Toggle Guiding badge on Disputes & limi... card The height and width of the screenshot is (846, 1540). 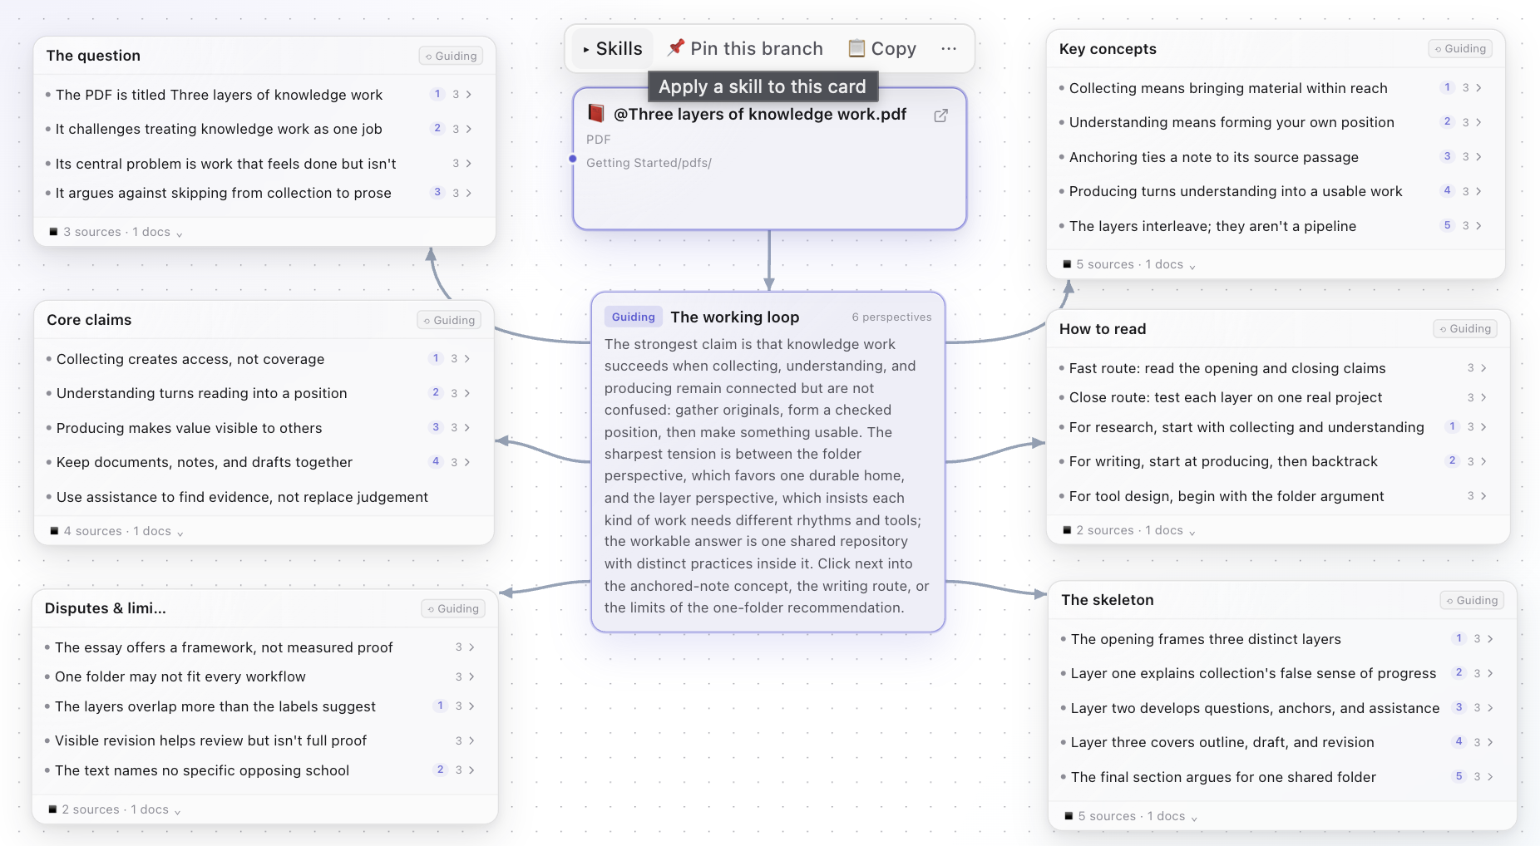tap(453, 608)
